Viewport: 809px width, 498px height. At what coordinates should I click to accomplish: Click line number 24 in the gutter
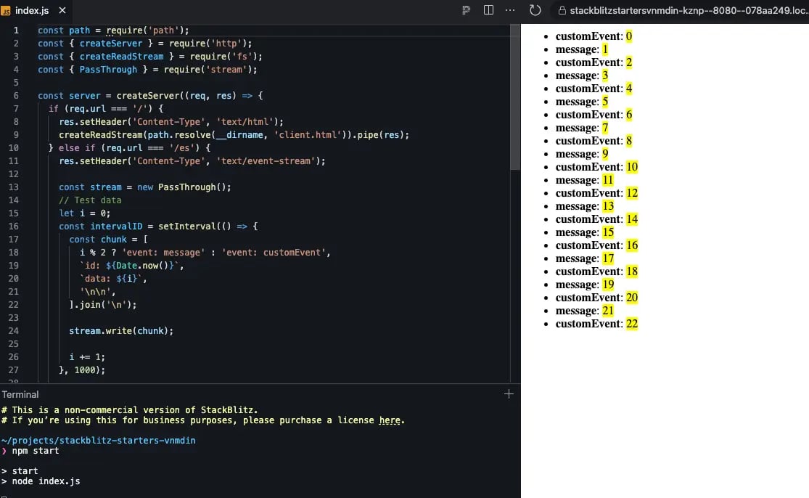pyautogui.click(x=13, y=331)
